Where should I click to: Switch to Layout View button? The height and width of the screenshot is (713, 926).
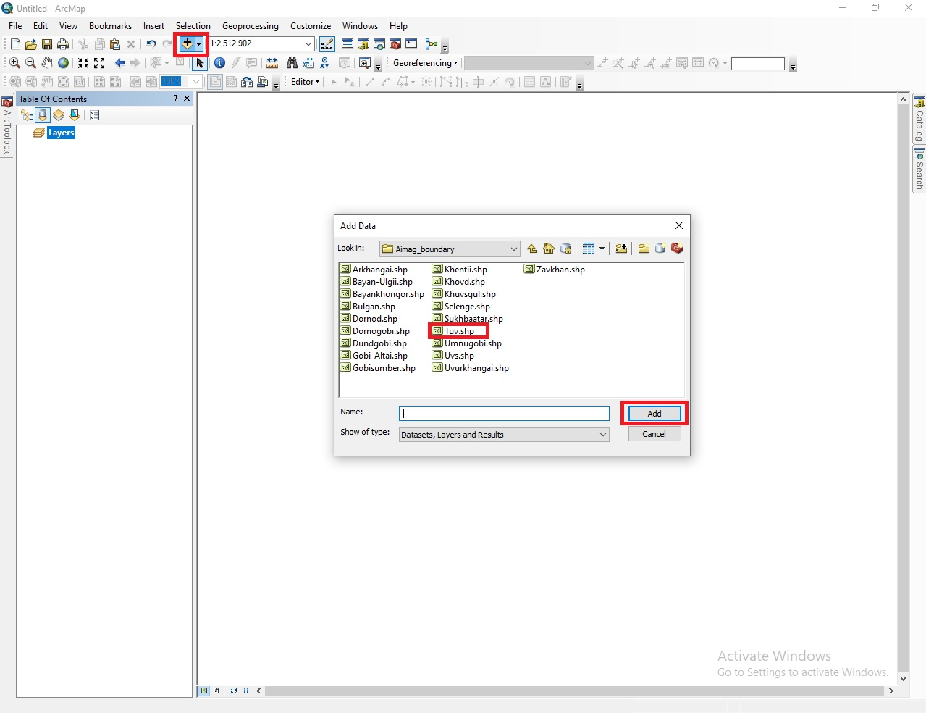216,691
